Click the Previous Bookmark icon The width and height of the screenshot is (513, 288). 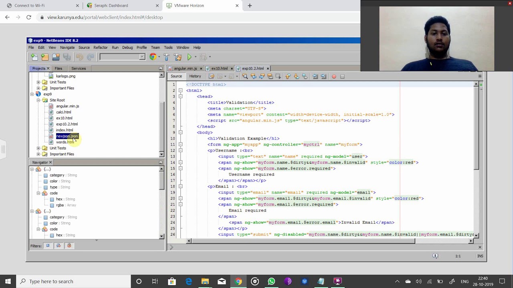tap(288, 76)
